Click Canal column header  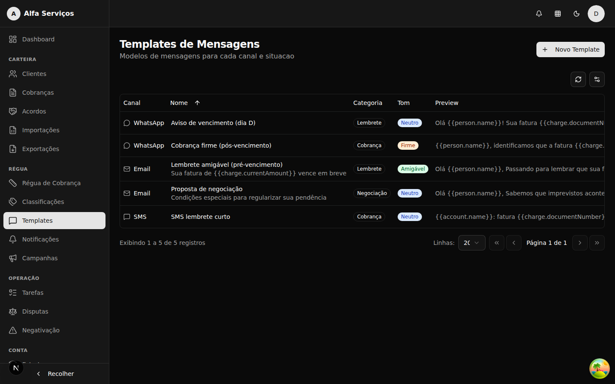pos(132,103)
